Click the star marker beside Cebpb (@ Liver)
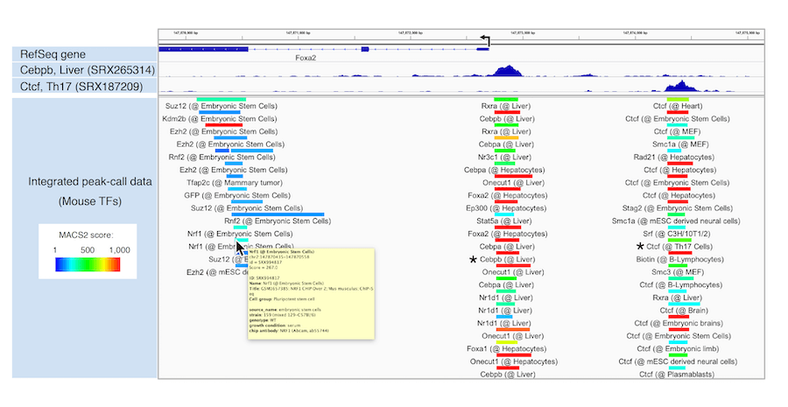The height and width of the screenshot is (407, 788). (474, 261)
